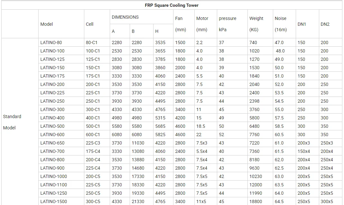The image size is (344, 205).
Task: Click the B dimension value "11030"
Action: coord(138,143)
